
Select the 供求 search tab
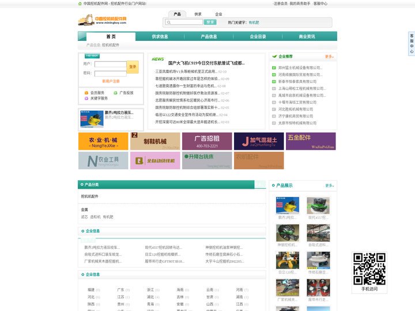(x=198, y=14)
